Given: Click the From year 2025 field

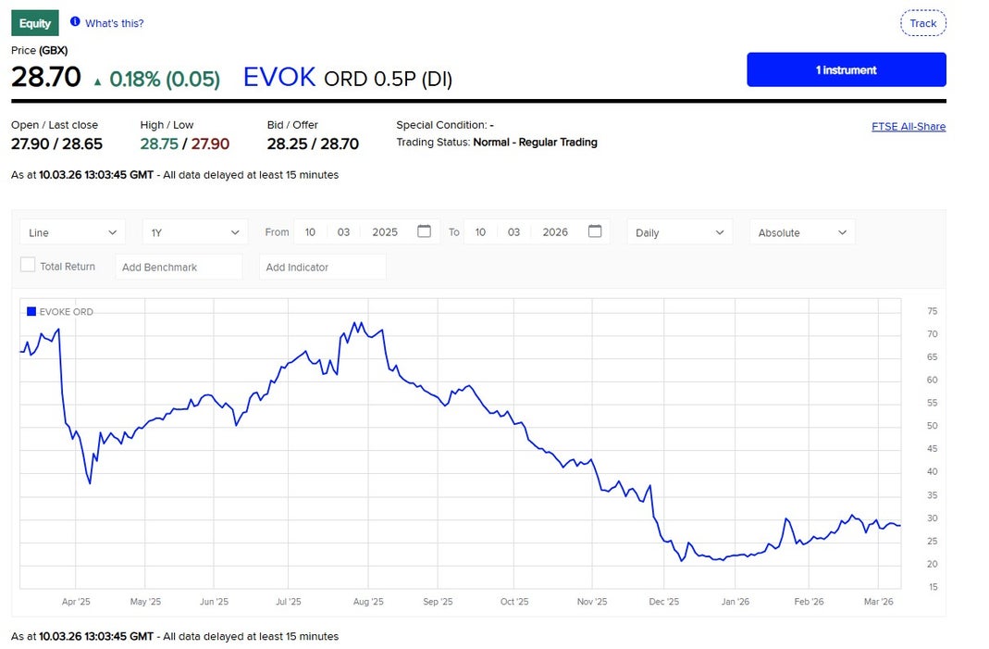Looking at the screenshot, I should click(385, 232).
